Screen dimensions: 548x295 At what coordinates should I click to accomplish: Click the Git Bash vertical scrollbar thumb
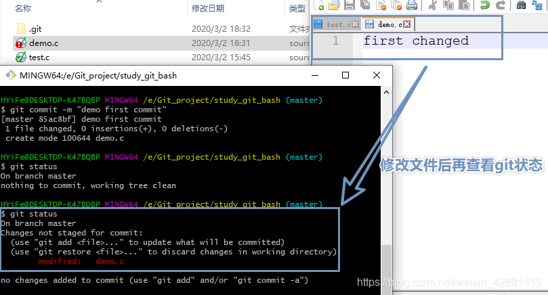[386, 269]
